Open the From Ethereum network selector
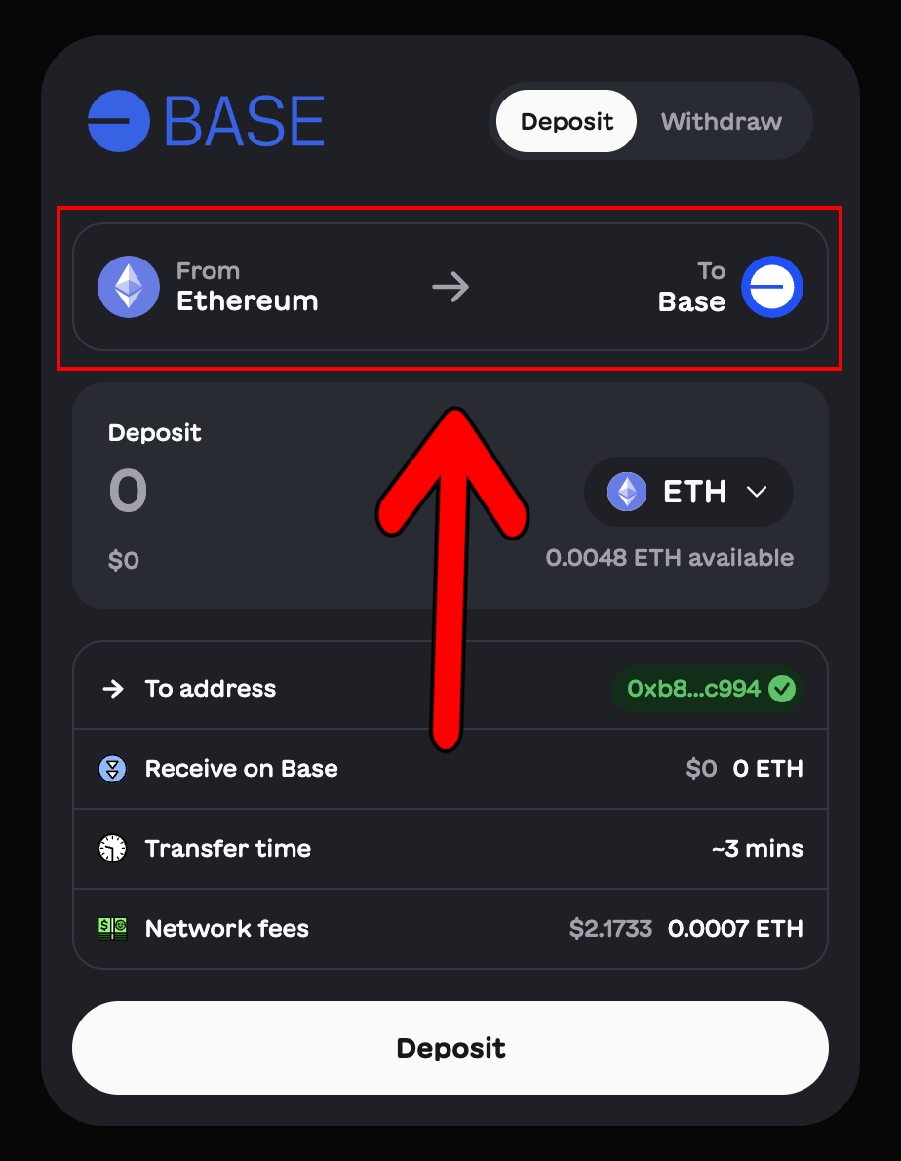 click(210, 287)
